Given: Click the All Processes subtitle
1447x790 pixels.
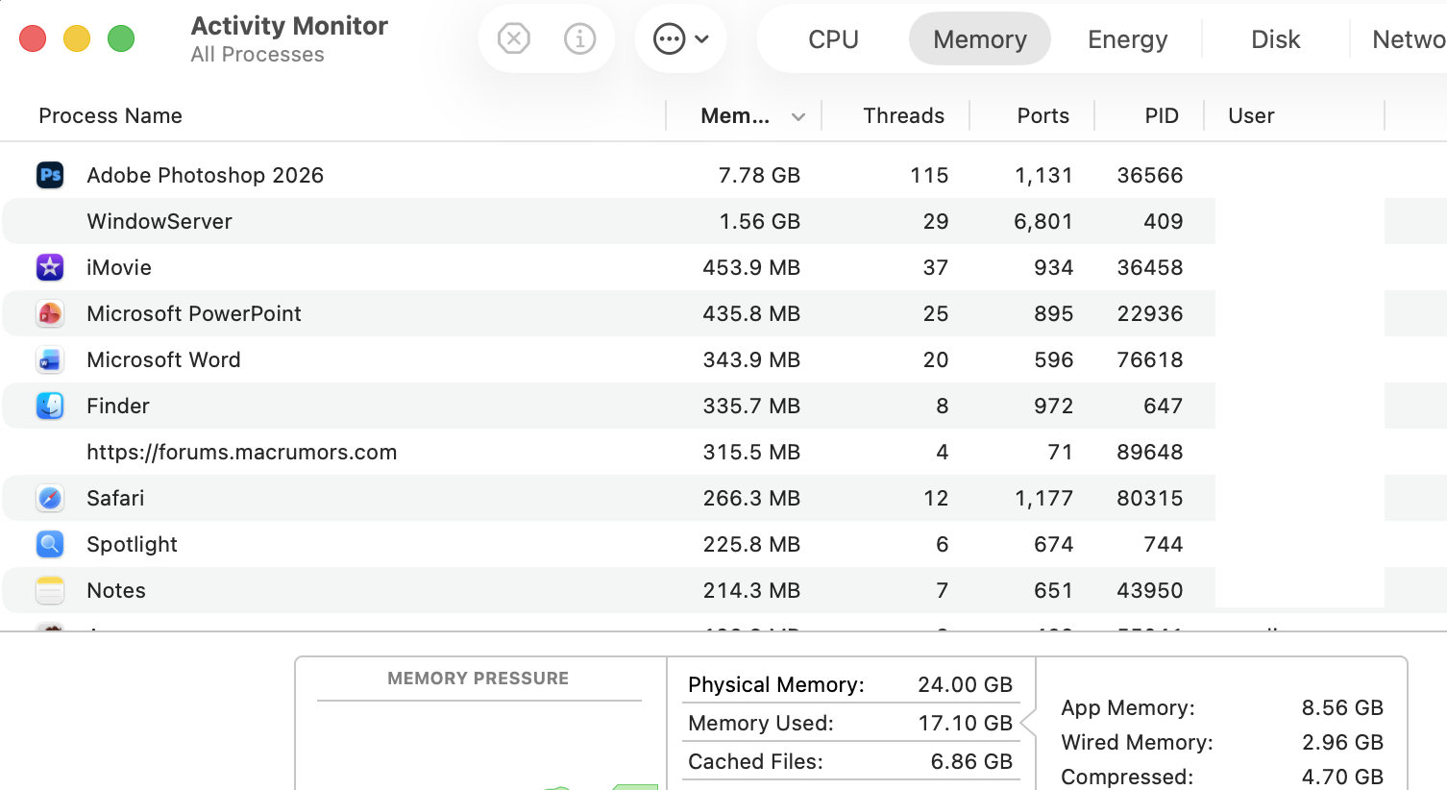Looking at the screenshot, I should pyautogui.click(x=258, y=55).
